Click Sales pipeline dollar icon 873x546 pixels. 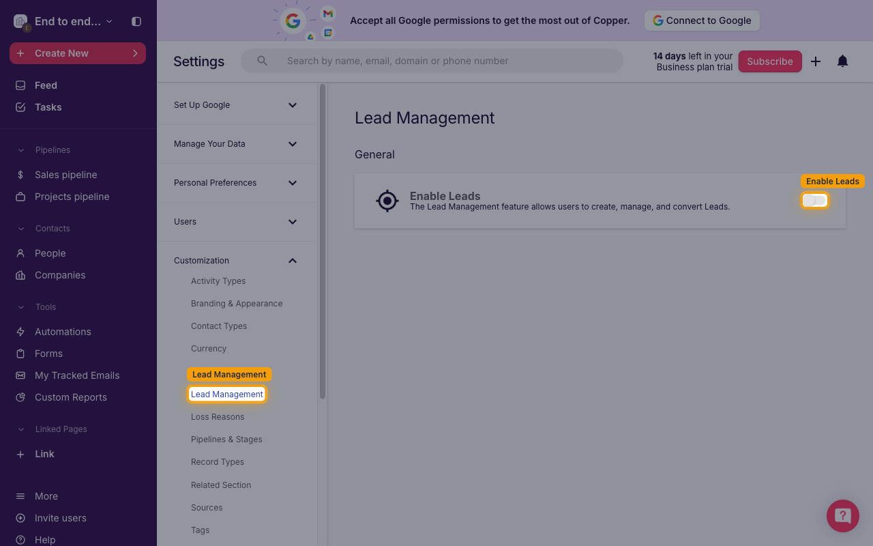(x=20, y=175)
